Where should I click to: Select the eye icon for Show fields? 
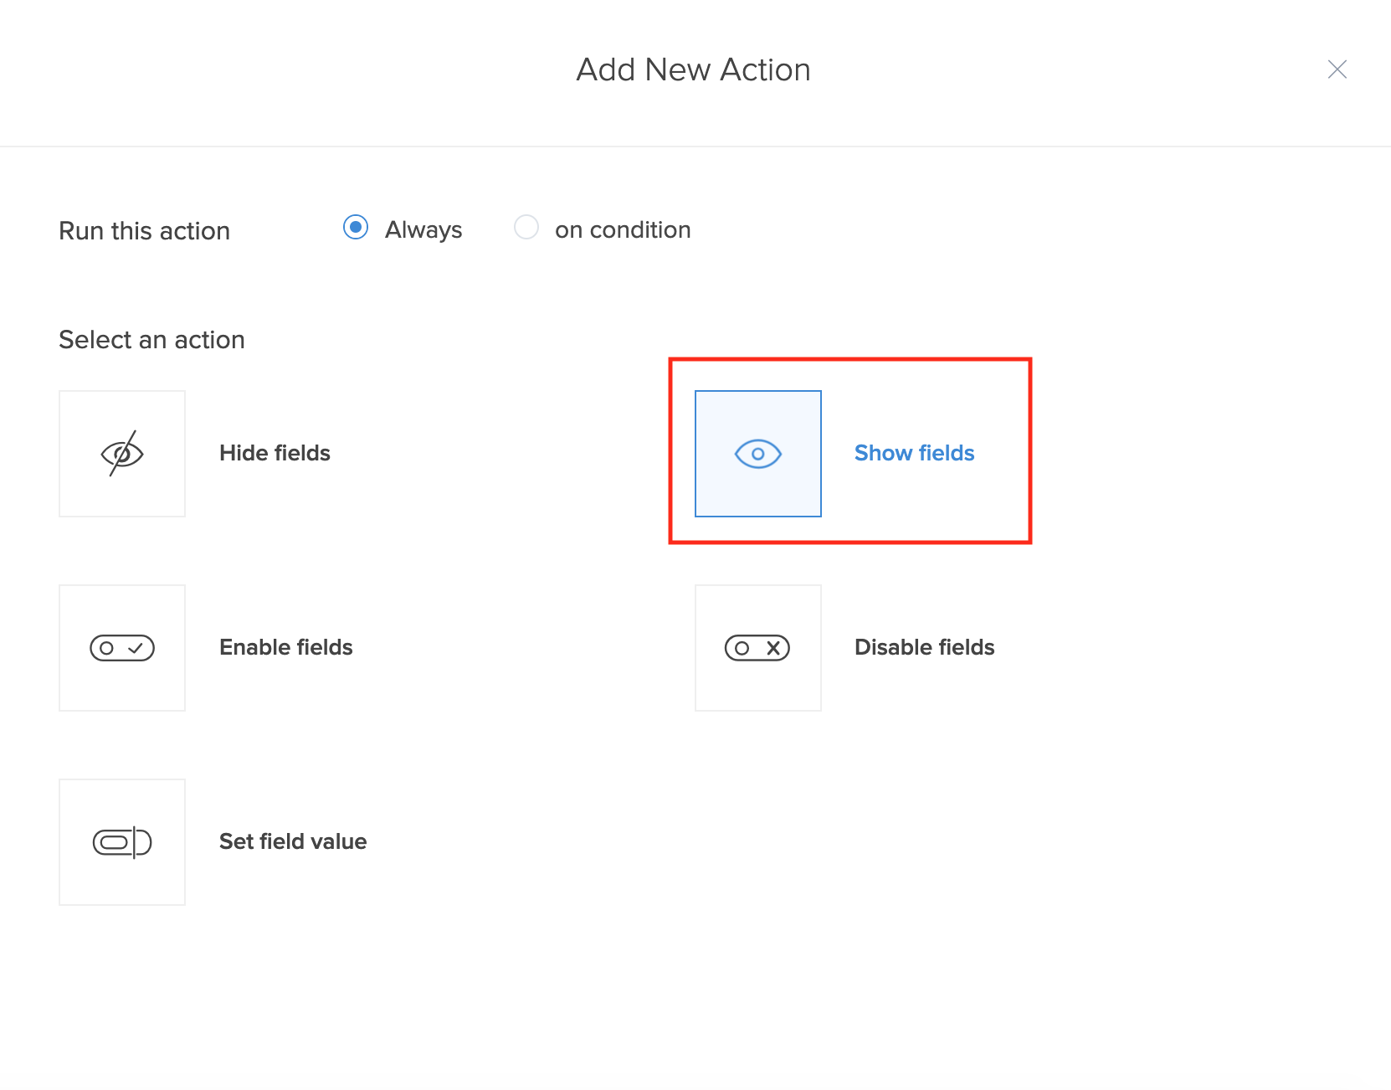tap(757, 454)
